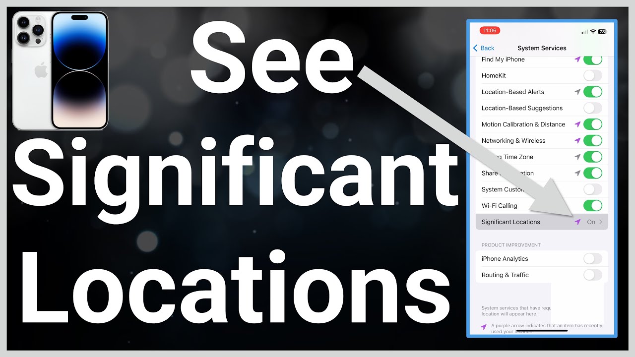635x357 pixels.
Task: Click the "Networking & Wireless" label
Action: [x=513, y=141]
